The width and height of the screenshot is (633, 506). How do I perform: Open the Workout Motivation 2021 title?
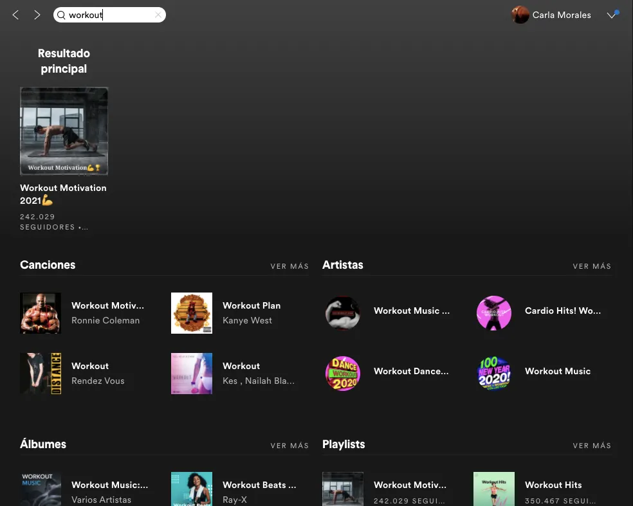click(64, 194)
